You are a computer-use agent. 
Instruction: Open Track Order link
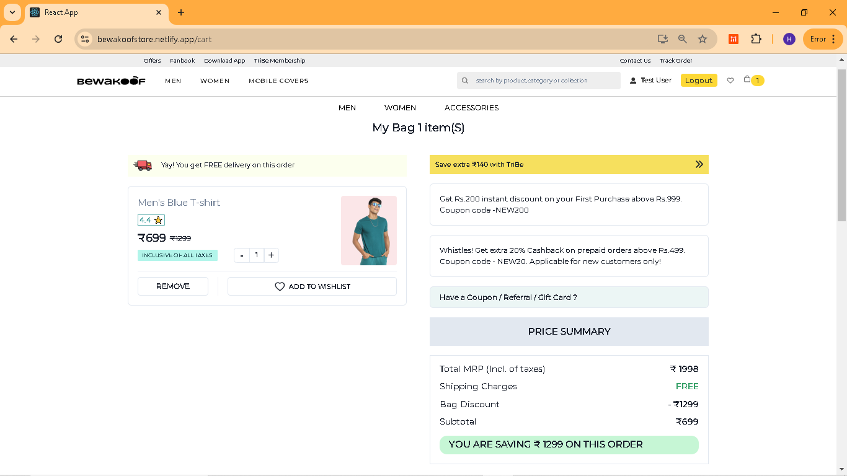(x=676, y=61)
